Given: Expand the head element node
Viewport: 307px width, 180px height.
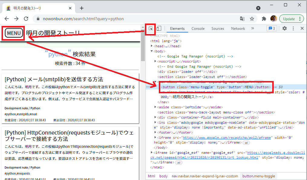Looking at the screenshot, I should (x=152, y=46).
